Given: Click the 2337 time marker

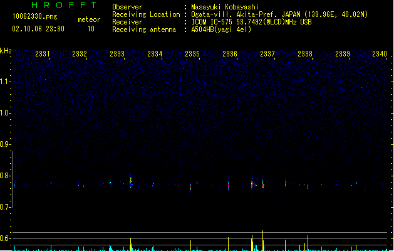Looking at the screenshot, I should (267, 54).
